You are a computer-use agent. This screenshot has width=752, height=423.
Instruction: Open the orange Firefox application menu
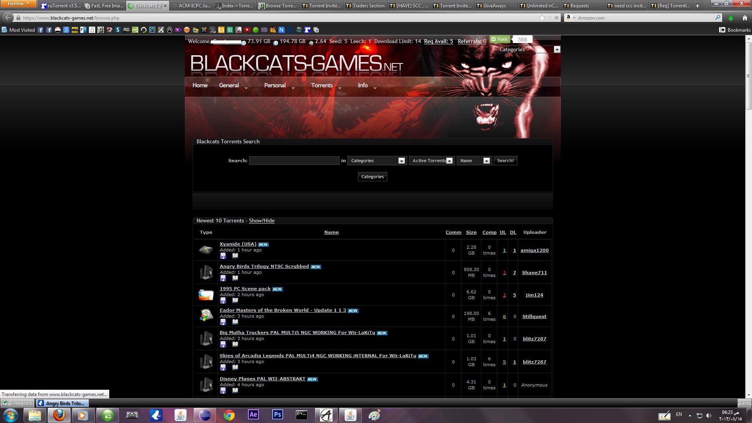(18, 4)
